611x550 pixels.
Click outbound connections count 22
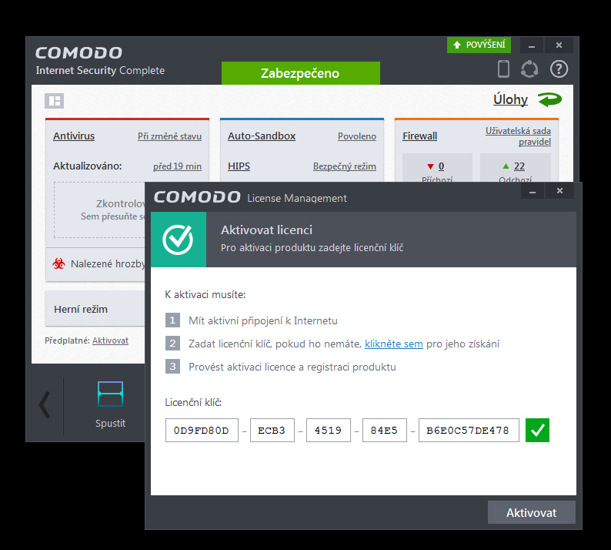[519, 166]
